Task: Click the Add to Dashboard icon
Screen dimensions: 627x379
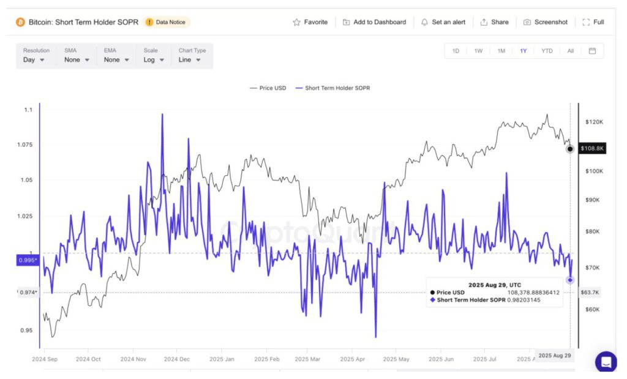Action: (x=347, y=22)
